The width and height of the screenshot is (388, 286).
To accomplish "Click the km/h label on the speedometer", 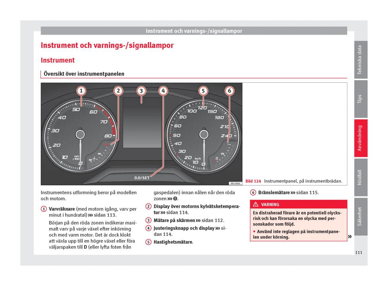I will click(198, 159).
